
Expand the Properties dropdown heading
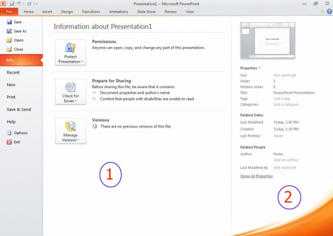[250, 68]
